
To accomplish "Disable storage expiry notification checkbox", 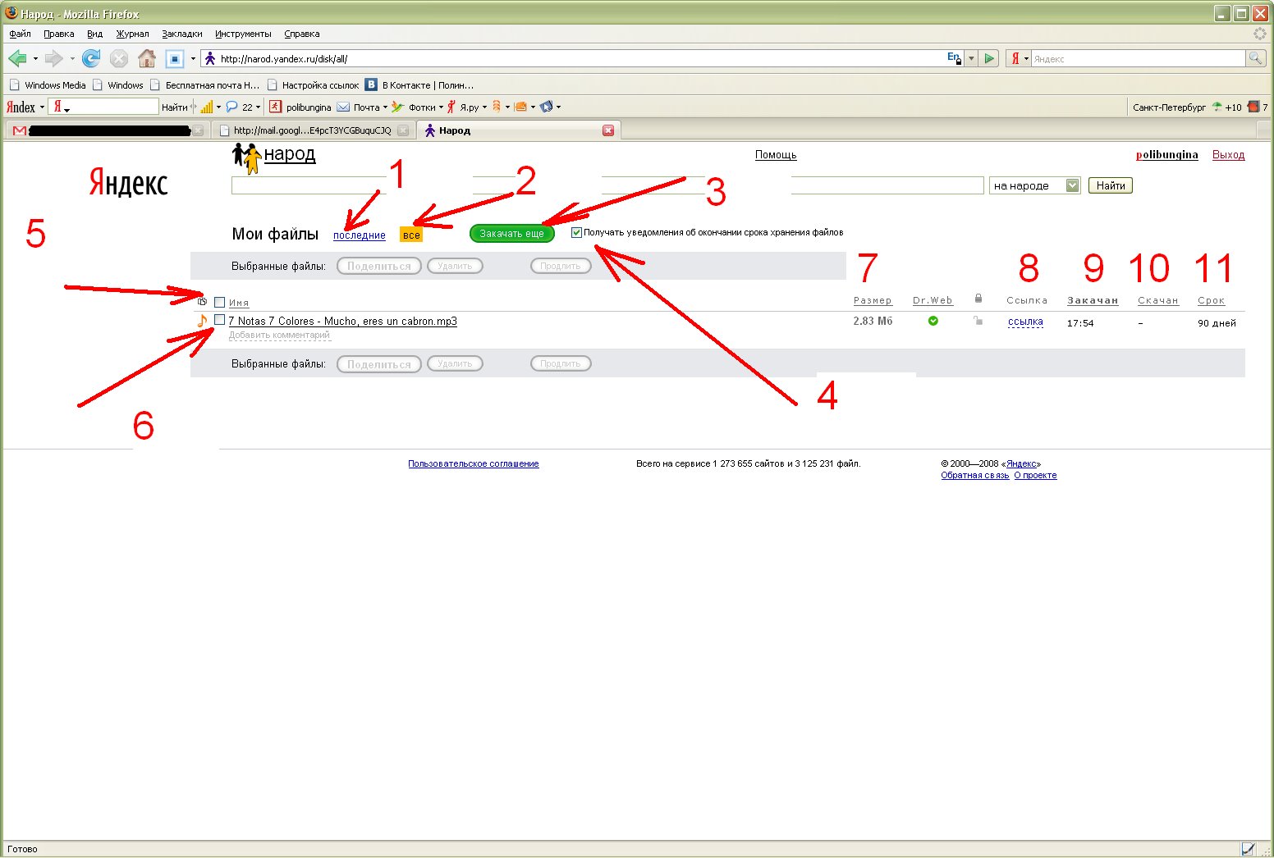I will (576, 232).
